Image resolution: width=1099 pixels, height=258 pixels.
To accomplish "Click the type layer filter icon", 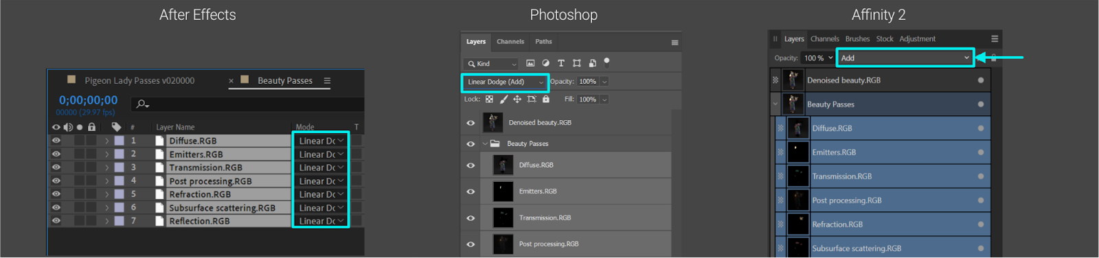I will pyautogui.click(x=561, y=63).
